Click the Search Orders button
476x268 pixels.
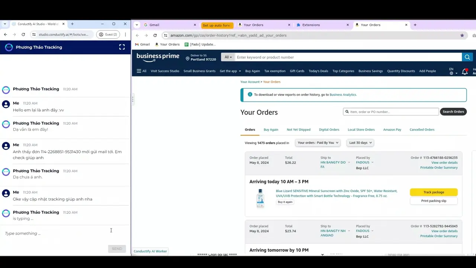tap(453, 112)
